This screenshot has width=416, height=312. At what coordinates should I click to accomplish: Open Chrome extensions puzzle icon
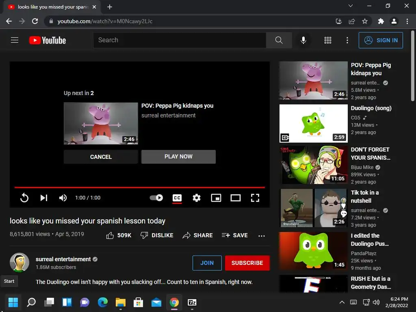coord(381,21)
